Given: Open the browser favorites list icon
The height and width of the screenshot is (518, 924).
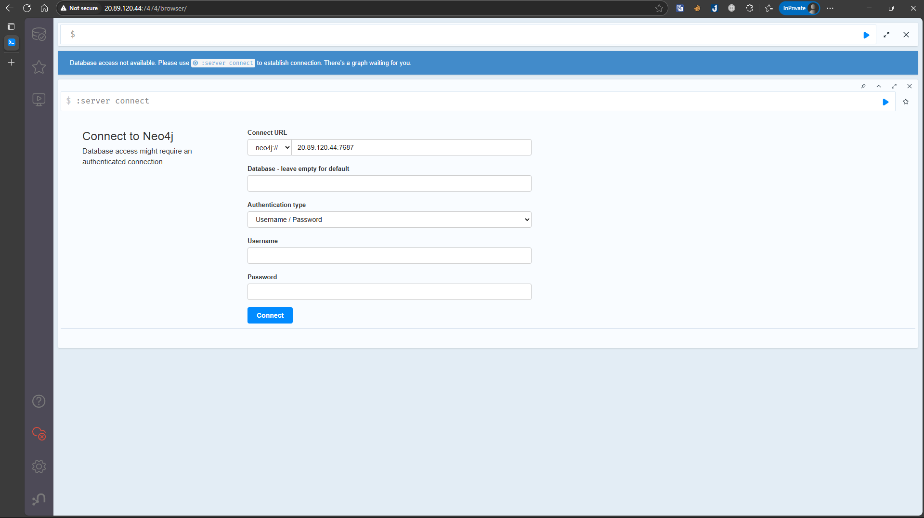Looking at the screenshot, I should tap(769, 8).
